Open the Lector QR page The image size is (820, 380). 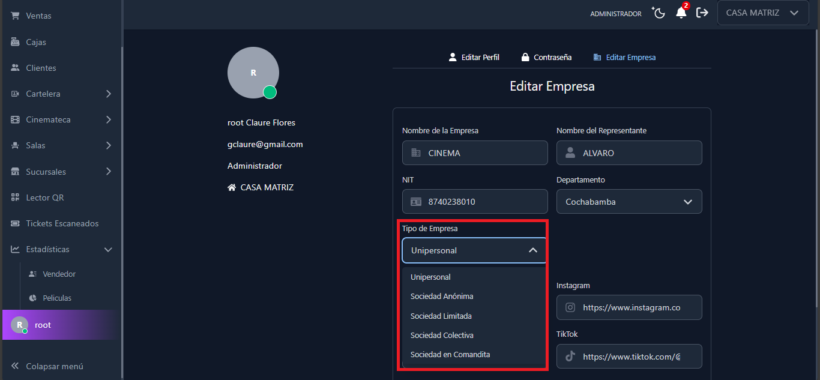(44, 198)
